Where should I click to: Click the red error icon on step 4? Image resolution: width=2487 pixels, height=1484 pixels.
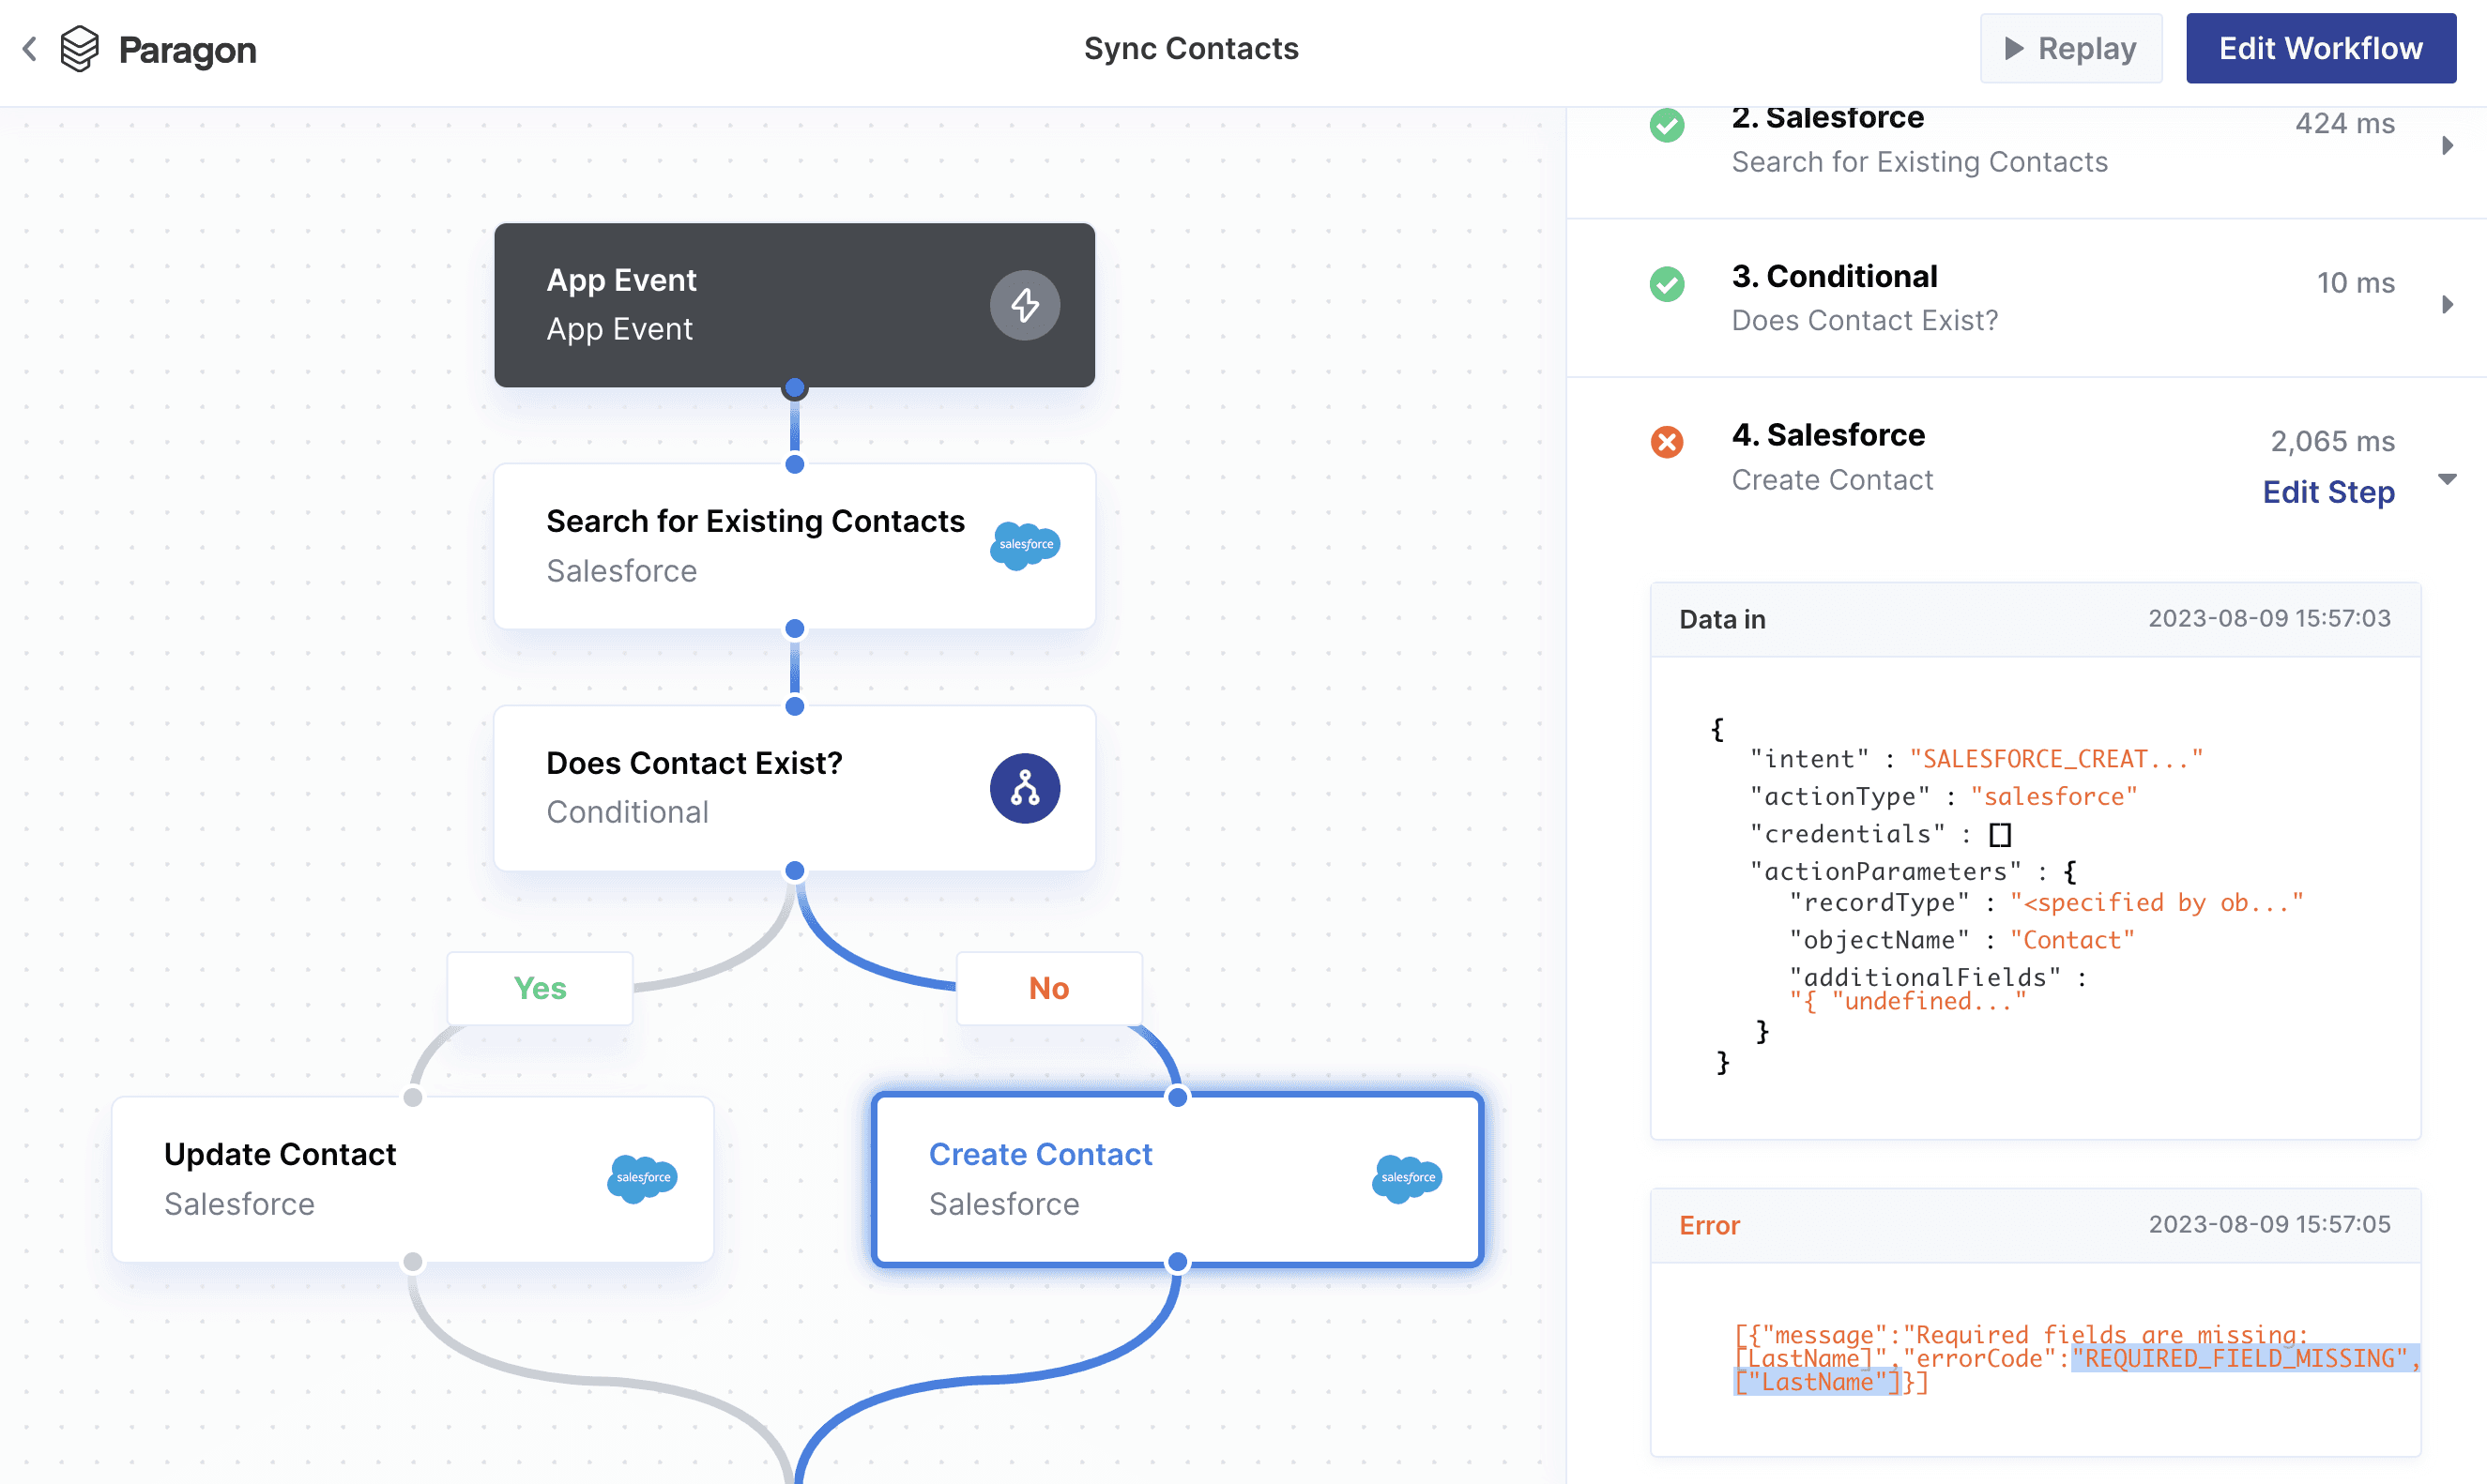(1667, 441)
